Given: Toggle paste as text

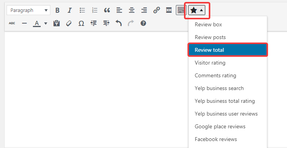Looking at the screenshot, I should click(x=57, y=24).
